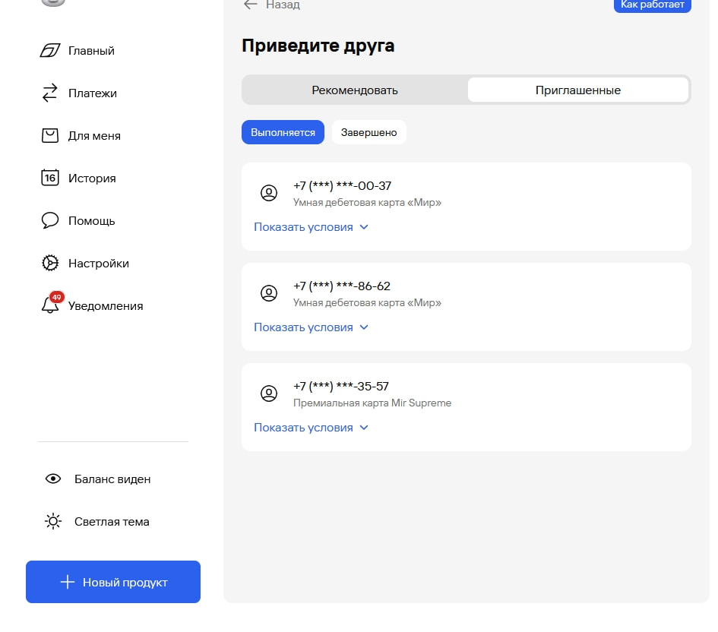Click Умная дебетовая карта «Мир» under 86-62
The width and height of the screenshot is (718, 632).
pyautogui.click(x=367, y=302)
